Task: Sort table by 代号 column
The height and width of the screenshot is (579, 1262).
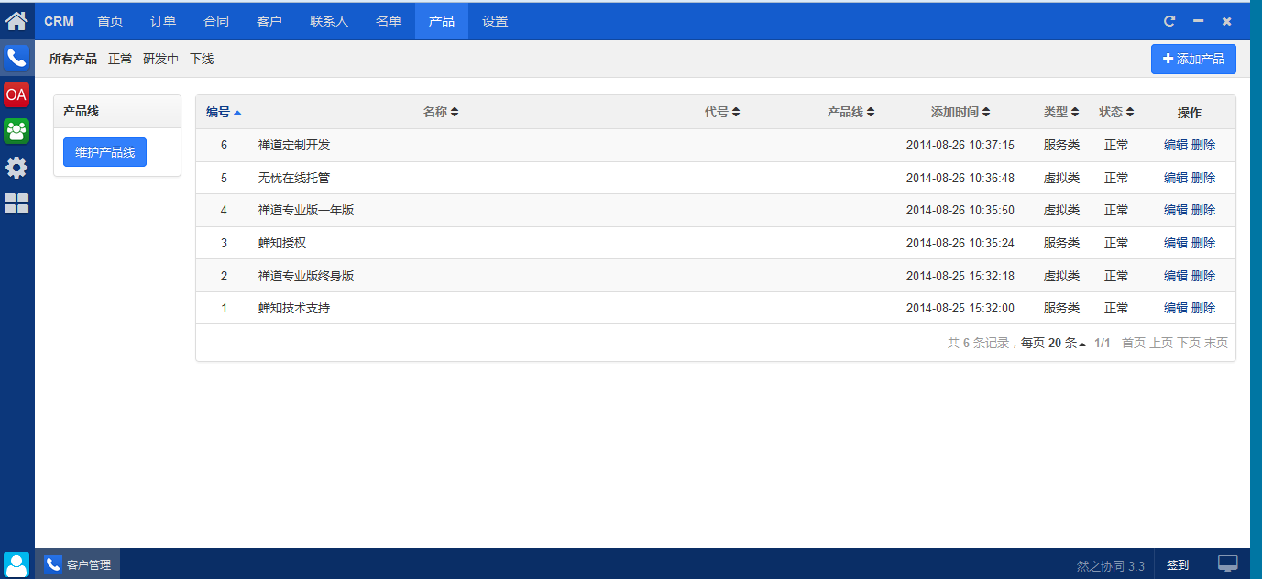Action: [722, 112]
